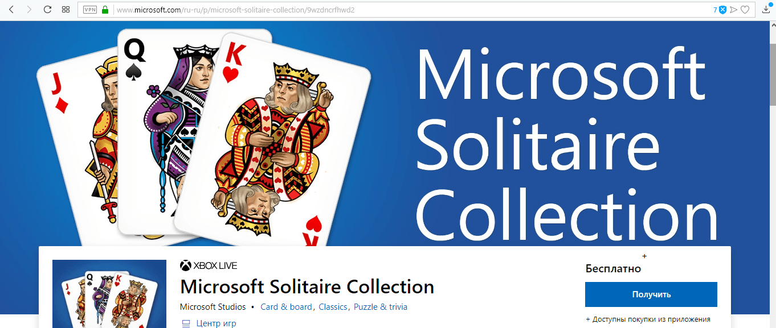Click the URL address field
The image size is (776, 328).
pos(410,10)
